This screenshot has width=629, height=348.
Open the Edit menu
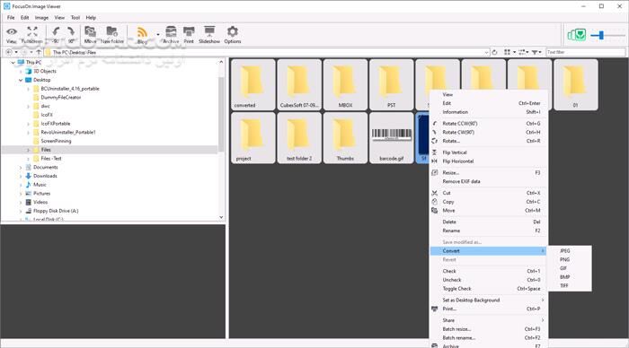(25, 18)
